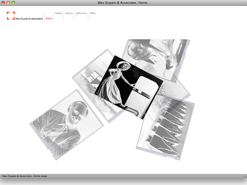The image size is (247, 185).
Task: Click status bar text 'Max Dupain & Associates. Home page.'
Action: coord(25,176)
